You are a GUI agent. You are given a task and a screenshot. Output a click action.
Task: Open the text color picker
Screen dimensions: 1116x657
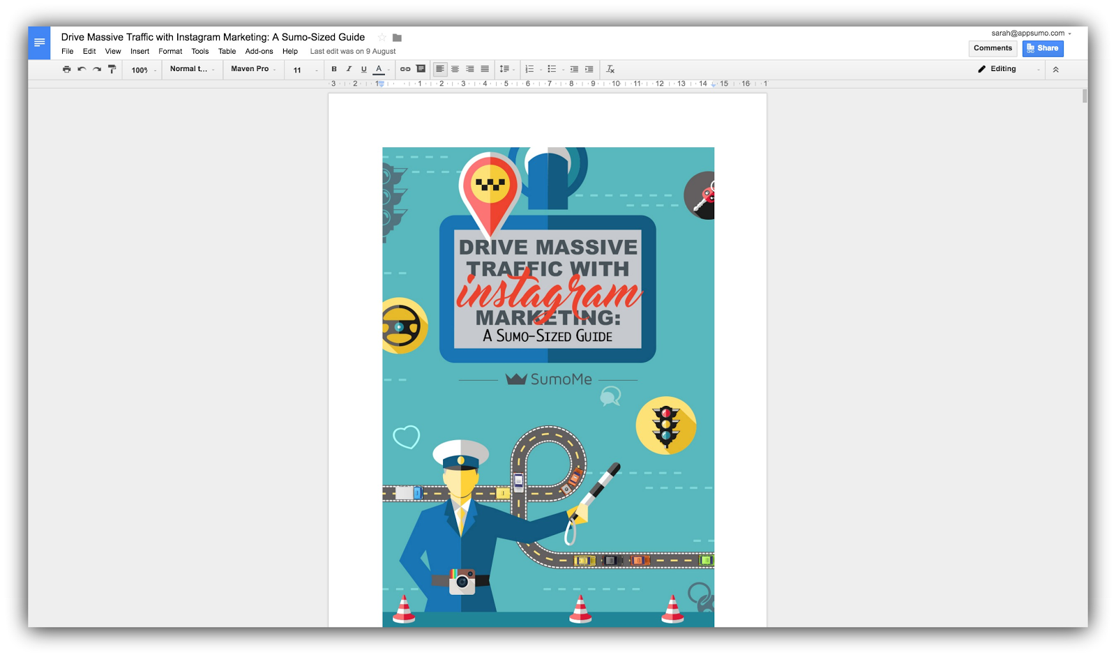[x=380, y=69]
